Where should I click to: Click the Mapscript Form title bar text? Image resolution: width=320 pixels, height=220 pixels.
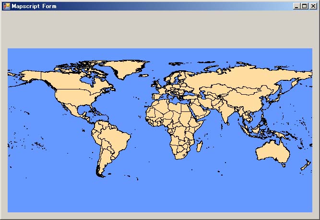tap(34, 6)
